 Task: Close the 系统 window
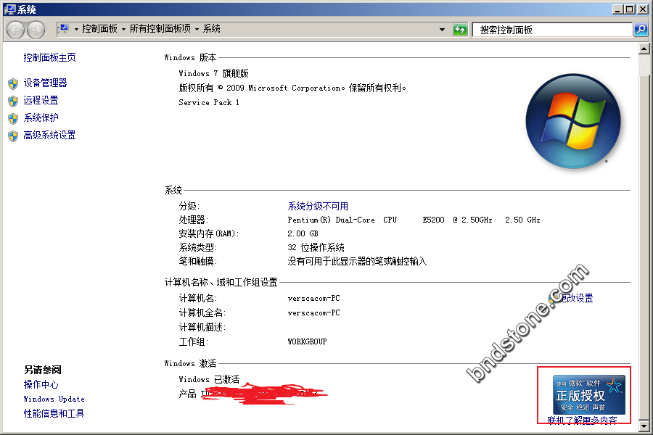point(643,9)
